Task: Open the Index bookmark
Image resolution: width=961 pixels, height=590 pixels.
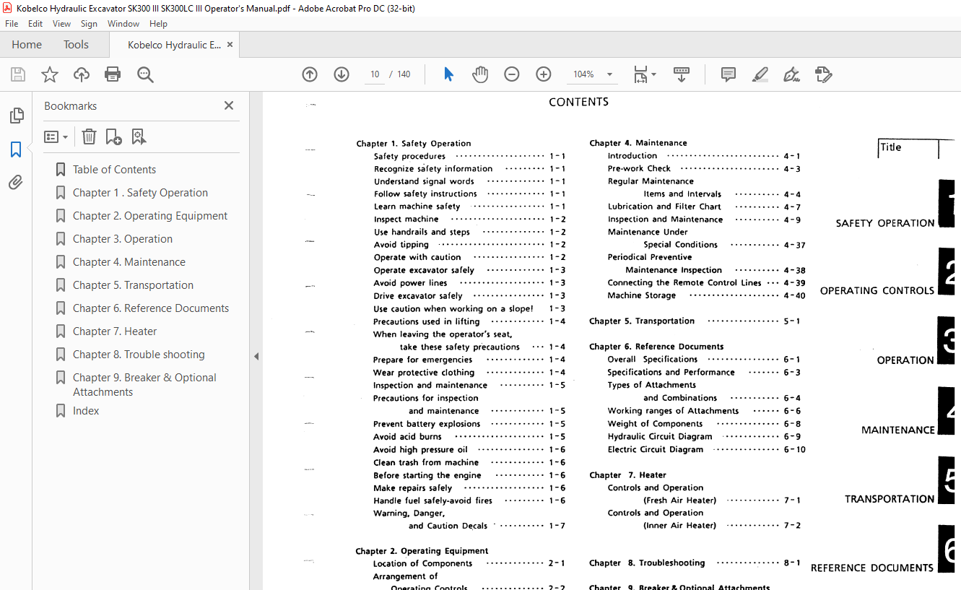Action: coord(86,411)
